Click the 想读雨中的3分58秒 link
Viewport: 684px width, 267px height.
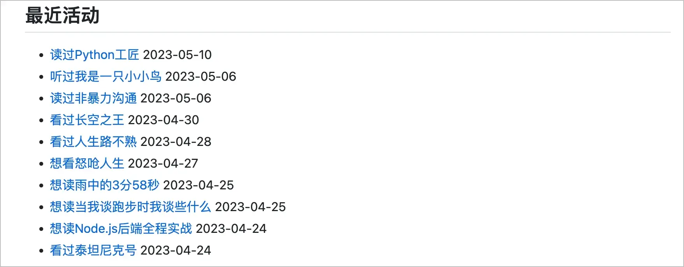[105, 185]
